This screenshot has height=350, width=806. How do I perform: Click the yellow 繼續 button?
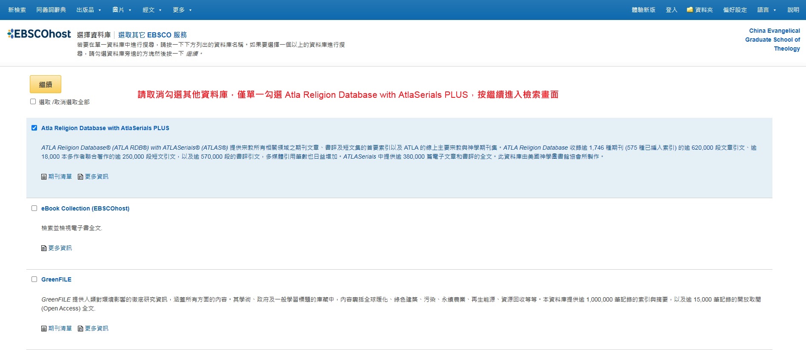click(46, 84)
